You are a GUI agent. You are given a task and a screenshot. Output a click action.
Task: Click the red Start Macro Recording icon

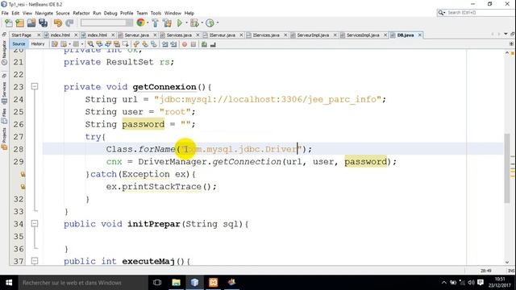(185, 44)
